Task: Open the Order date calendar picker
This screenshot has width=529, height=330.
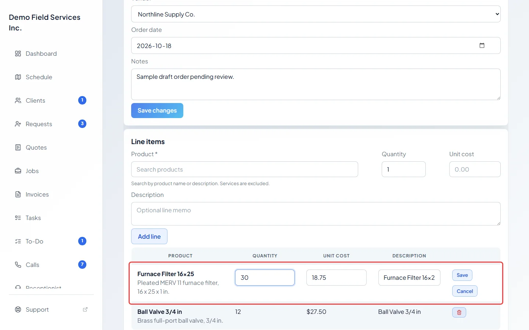Action: click(x=482, y=45)
